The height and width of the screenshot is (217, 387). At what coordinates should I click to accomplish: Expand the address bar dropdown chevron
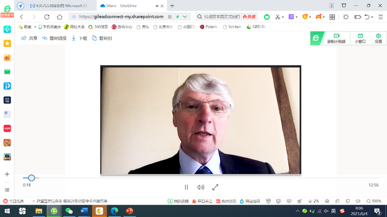[x=185, y=17]
